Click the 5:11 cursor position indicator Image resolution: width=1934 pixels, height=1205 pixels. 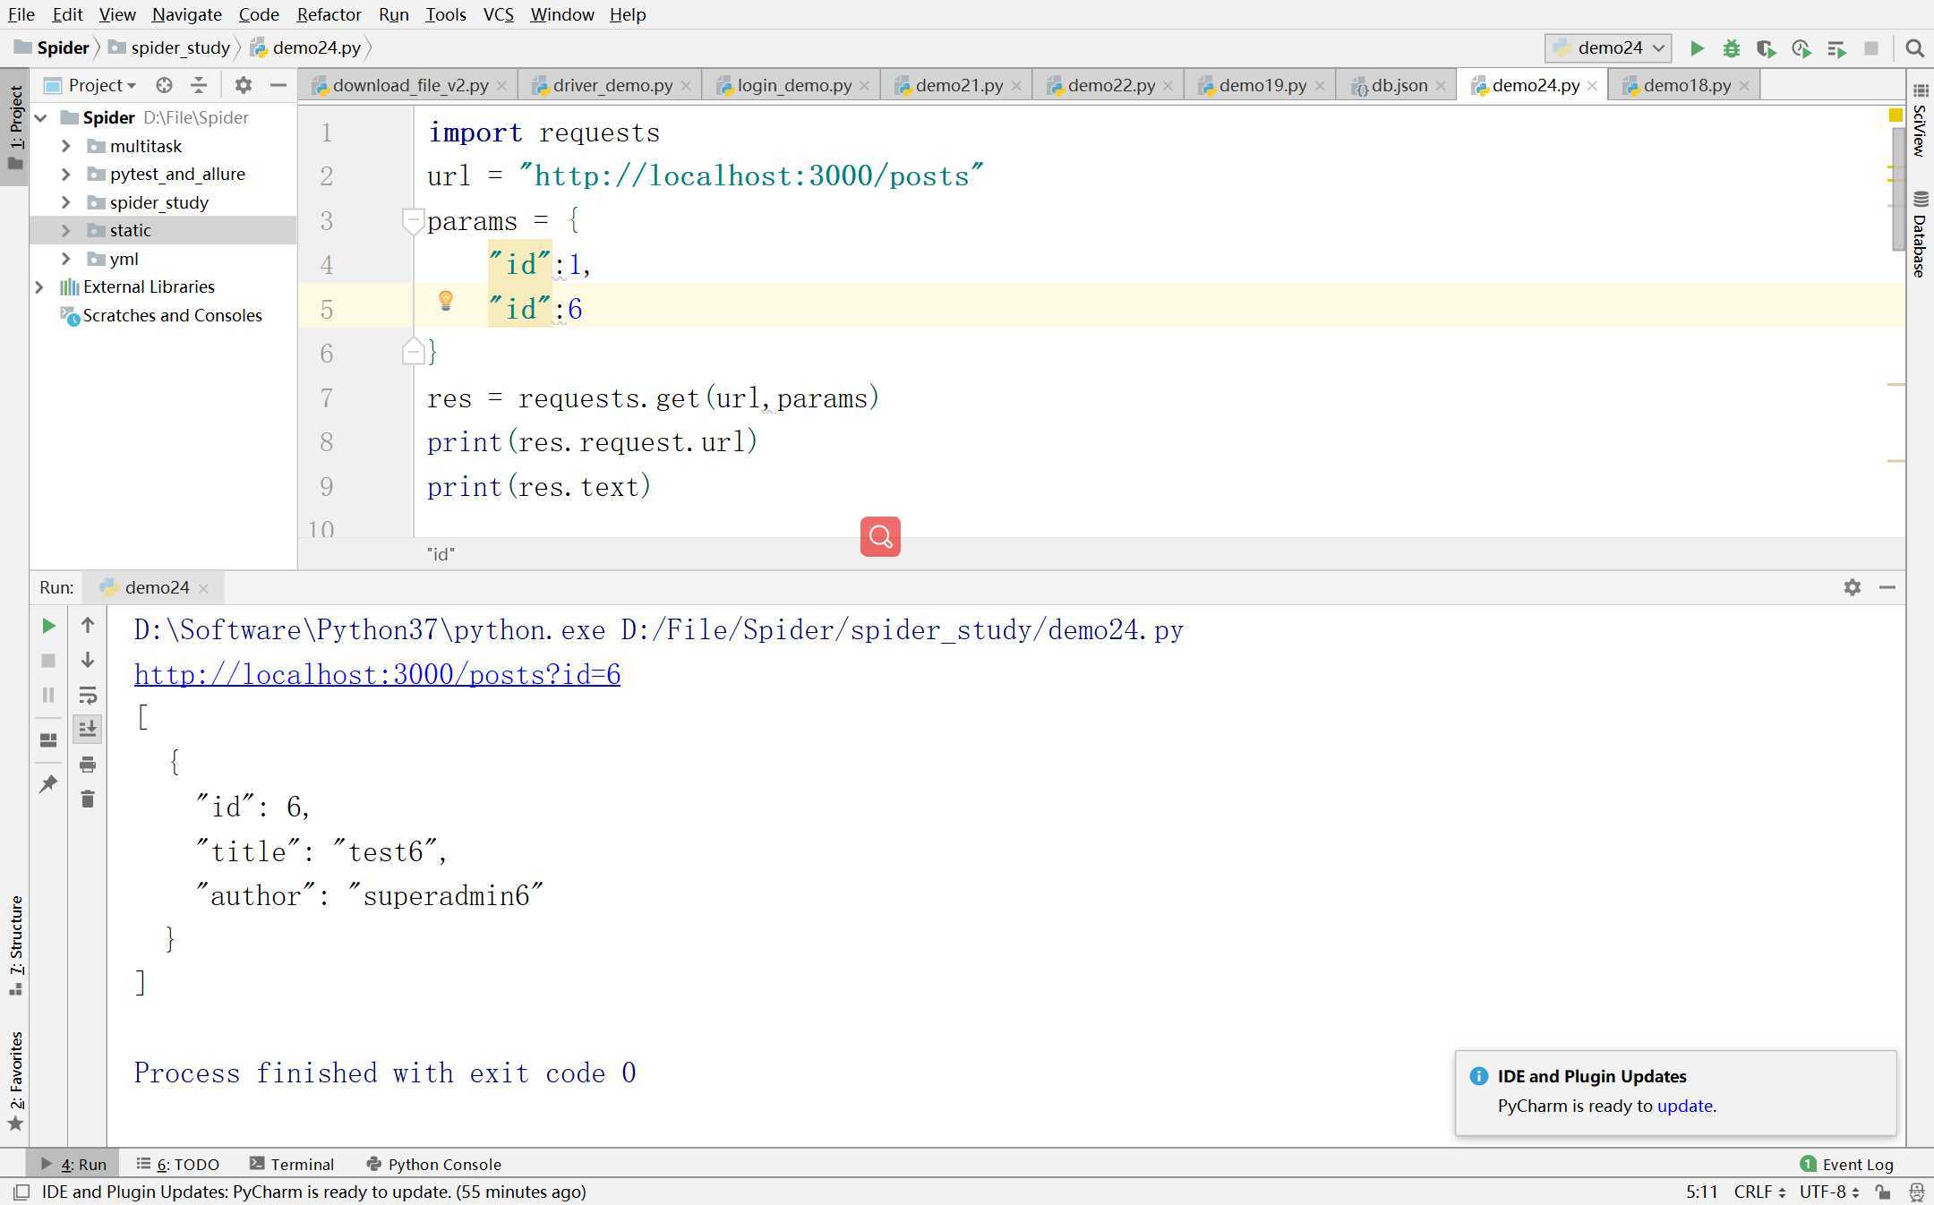[x=1701, y=1192]
